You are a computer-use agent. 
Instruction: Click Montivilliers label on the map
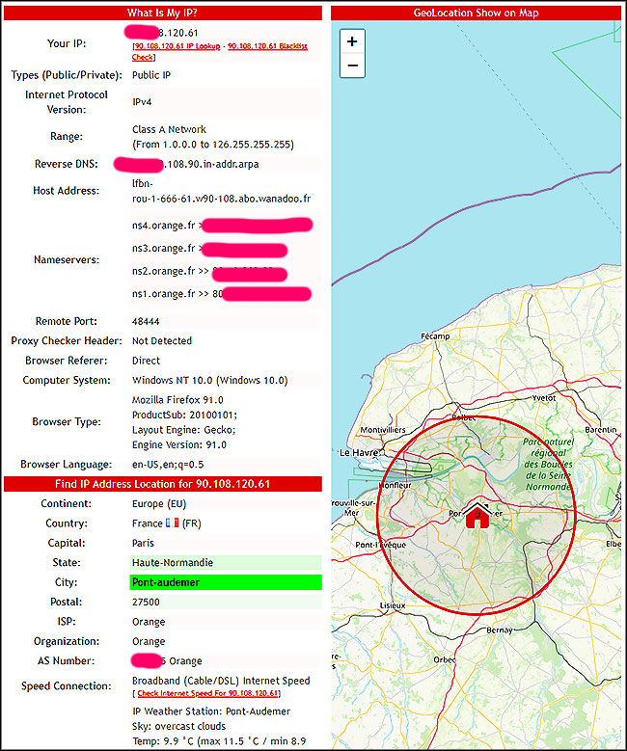pyautogui.click(x=383, y=430)
